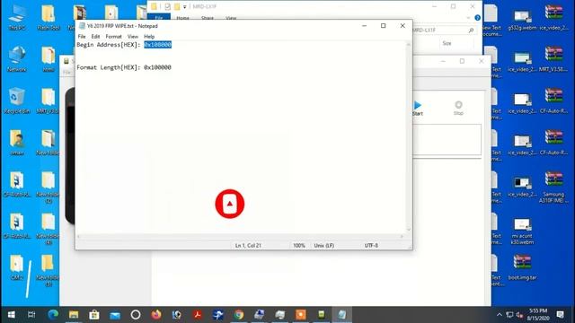Click the Stop button in the background tool window
The image size is (575, 323).
[x=458, y=109]
